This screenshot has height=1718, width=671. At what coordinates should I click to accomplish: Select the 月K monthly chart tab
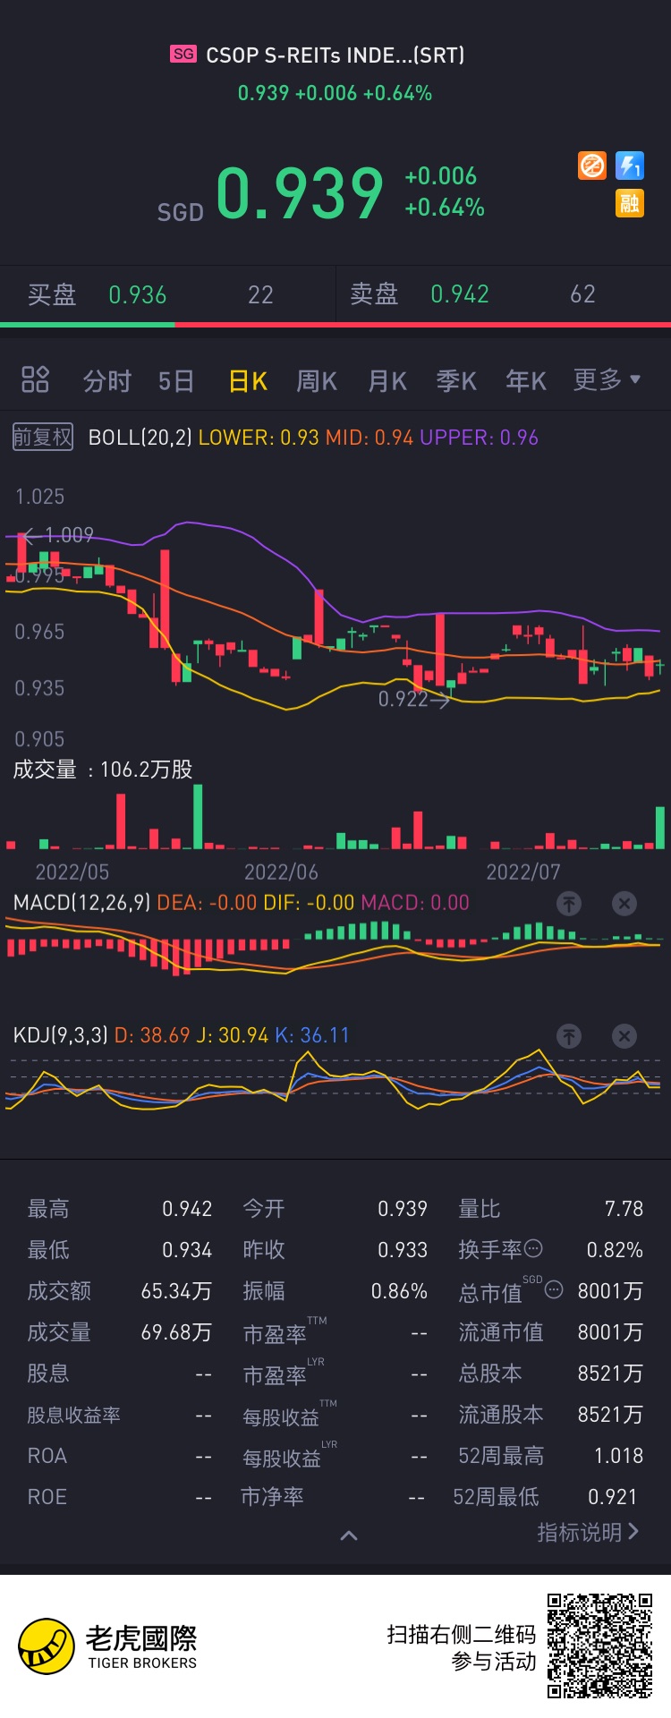[x=387, y=381]
